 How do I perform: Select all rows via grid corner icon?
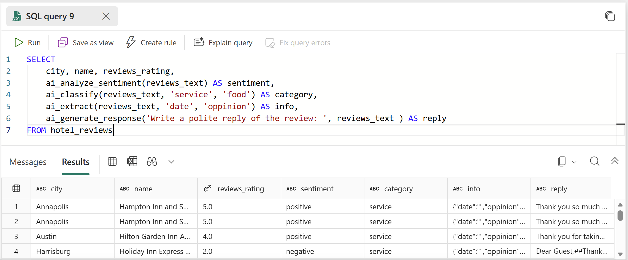pyautogui.click(x=16, y=188)
